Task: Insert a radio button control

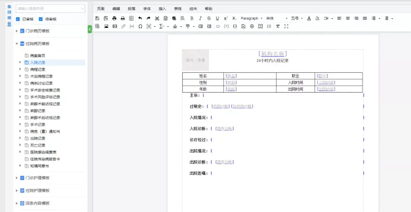Action: [252, 27]
